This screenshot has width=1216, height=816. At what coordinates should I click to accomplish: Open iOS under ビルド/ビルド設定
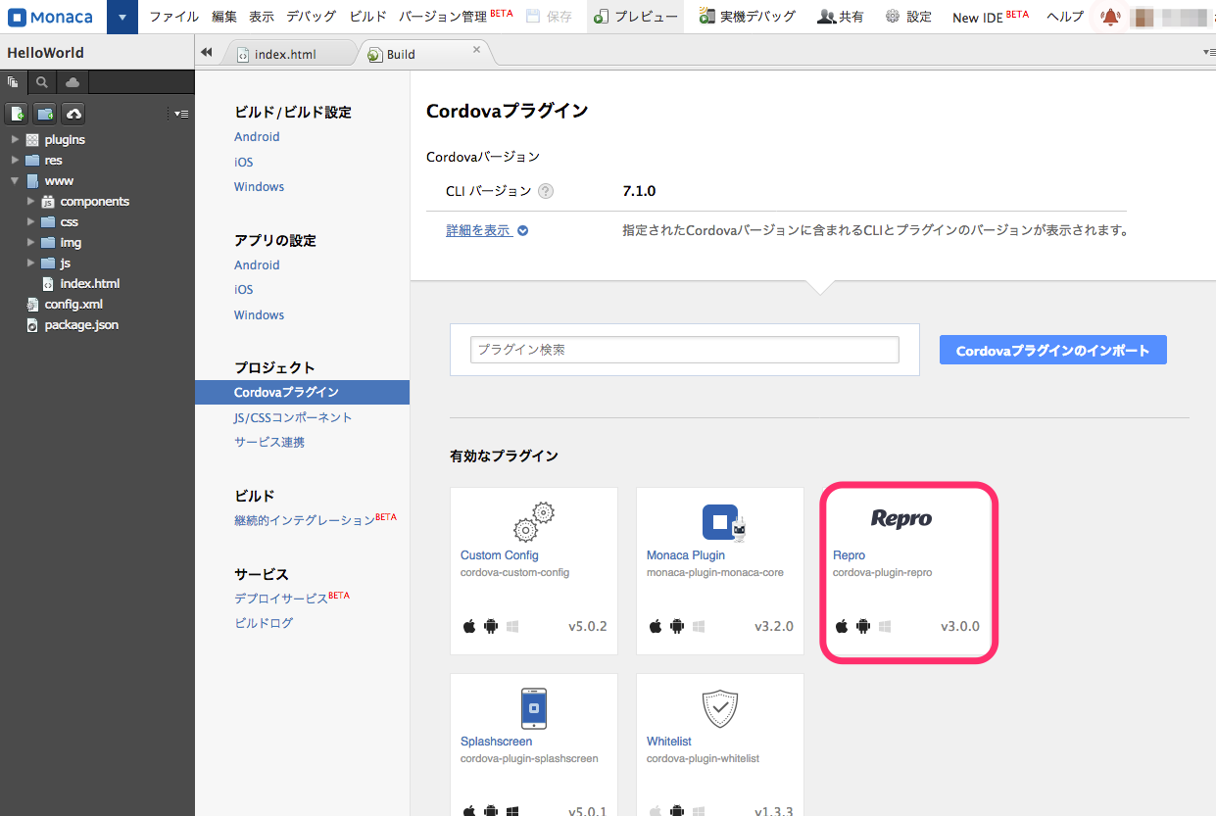pyautogui.click(x=243, y=162)
